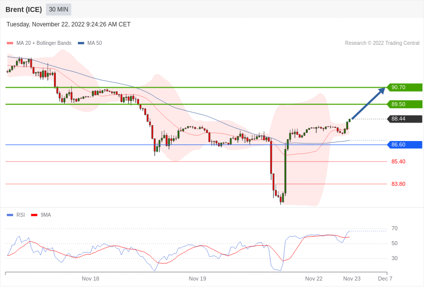The height and width of the screenshot is (287, 424).
Task: Click the chart timestamp text
Action: (68, 24)
